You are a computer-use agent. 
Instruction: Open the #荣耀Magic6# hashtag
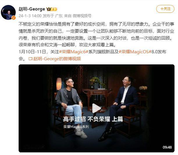tap(74, 52)
